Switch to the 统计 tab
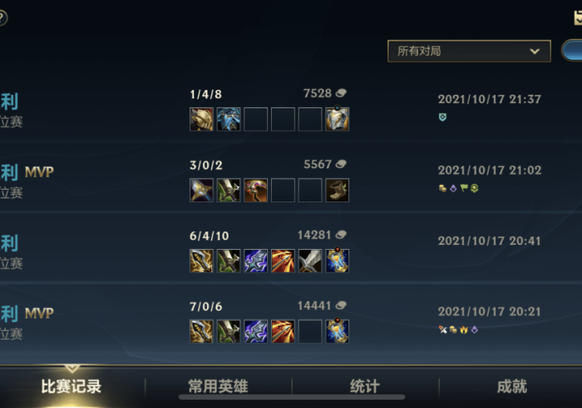The image size is (582, 408). click(365, 386)
